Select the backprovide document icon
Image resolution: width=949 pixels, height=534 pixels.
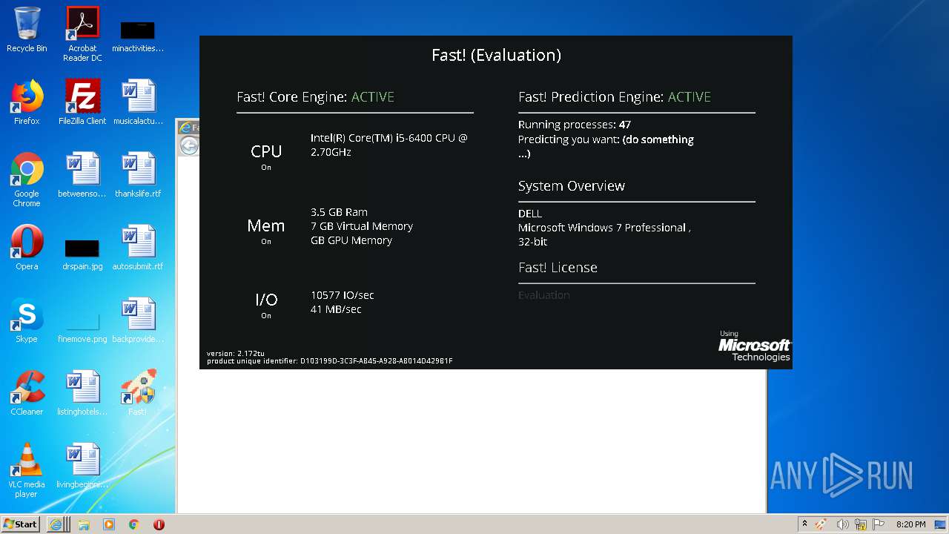(138, 320)
